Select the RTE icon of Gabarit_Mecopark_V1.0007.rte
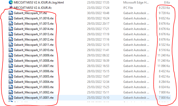This screenshot has width=178, height=106. point(11,66)
